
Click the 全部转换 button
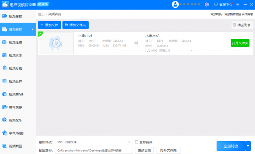click(x=231, y=146)
